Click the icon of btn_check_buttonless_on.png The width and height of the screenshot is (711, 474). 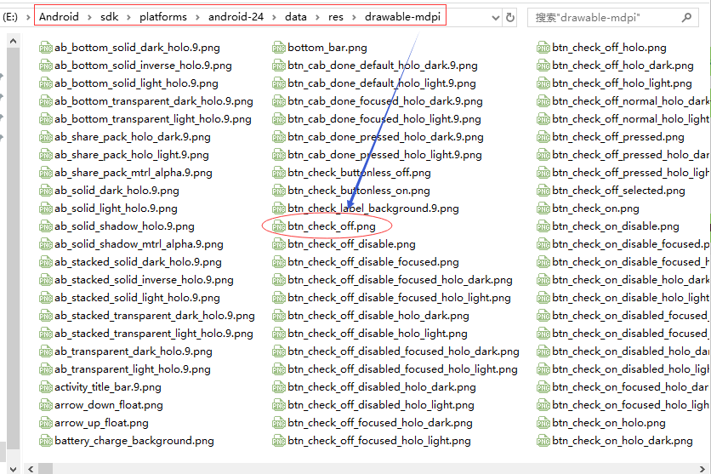point(279,191)
